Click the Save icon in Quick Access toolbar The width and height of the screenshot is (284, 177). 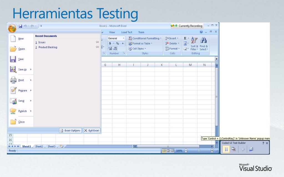pos(21,26)
